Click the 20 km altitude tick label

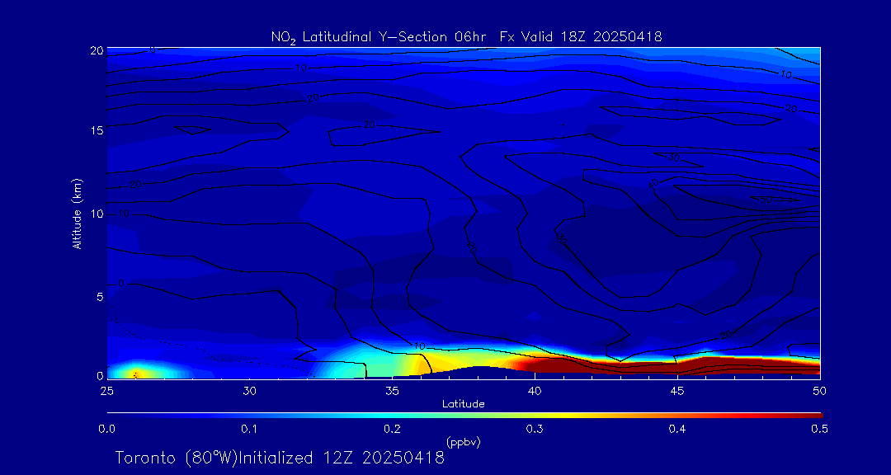(95, 50)
